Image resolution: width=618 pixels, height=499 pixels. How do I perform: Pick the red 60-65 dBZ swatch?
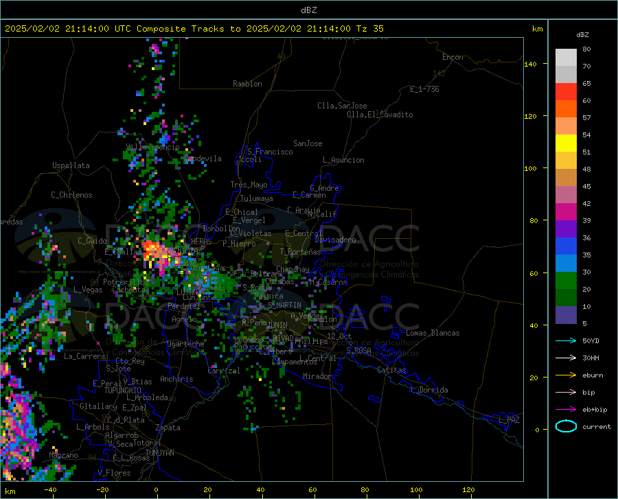pos(566,92)
